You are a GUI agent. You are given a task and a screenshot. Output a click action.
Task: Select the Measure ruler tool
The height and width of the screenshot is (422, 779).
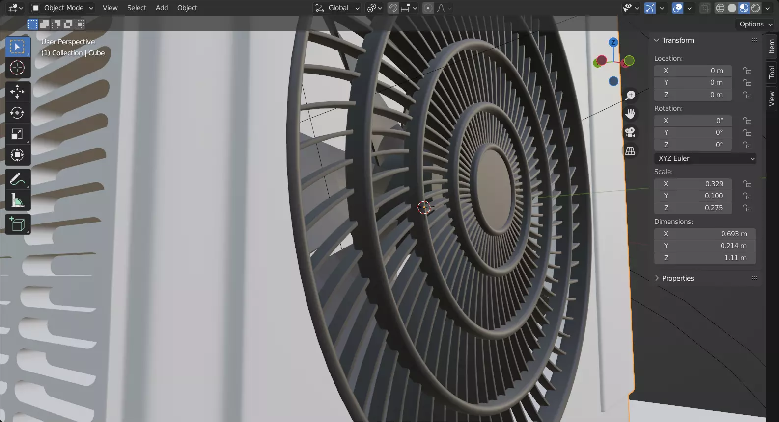17,200
